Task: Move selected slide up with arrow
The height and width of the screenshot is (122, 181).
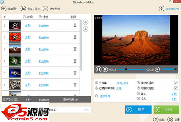Action: 86,22
